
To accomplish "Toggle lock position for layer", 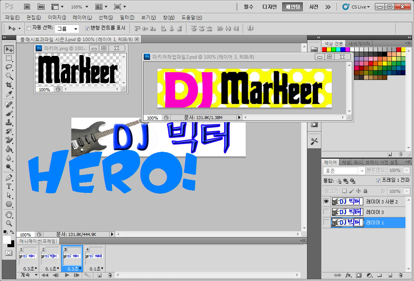I will [x=358, y=191].
